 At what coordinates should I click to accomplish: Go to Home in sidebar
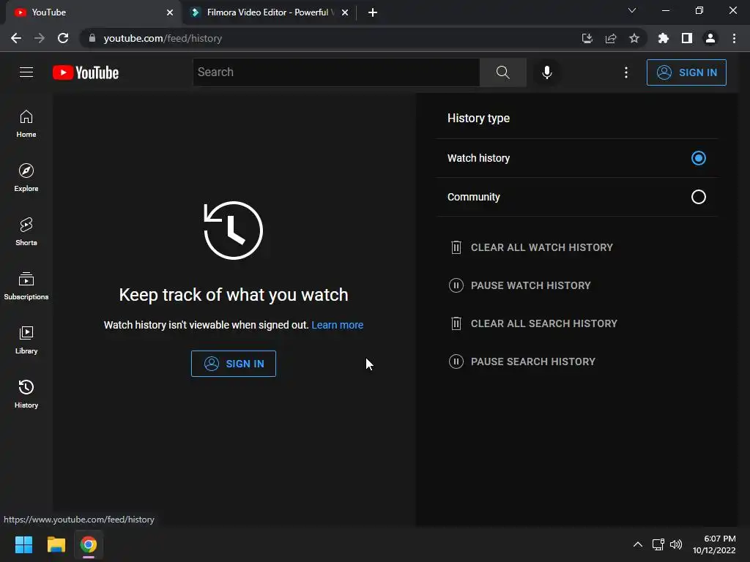(x=26, y=124)
